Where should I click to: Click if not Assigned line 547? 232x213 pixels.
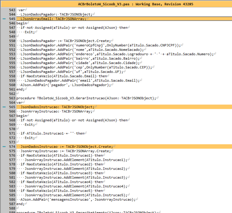74,28
